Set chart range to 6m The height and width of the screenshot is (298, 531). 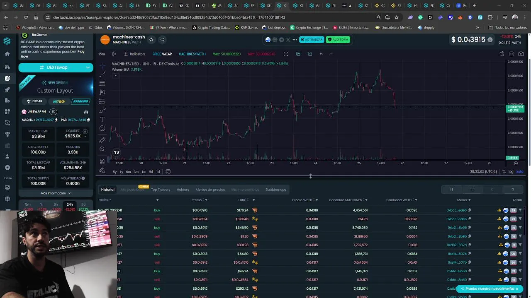click(128, 172)
